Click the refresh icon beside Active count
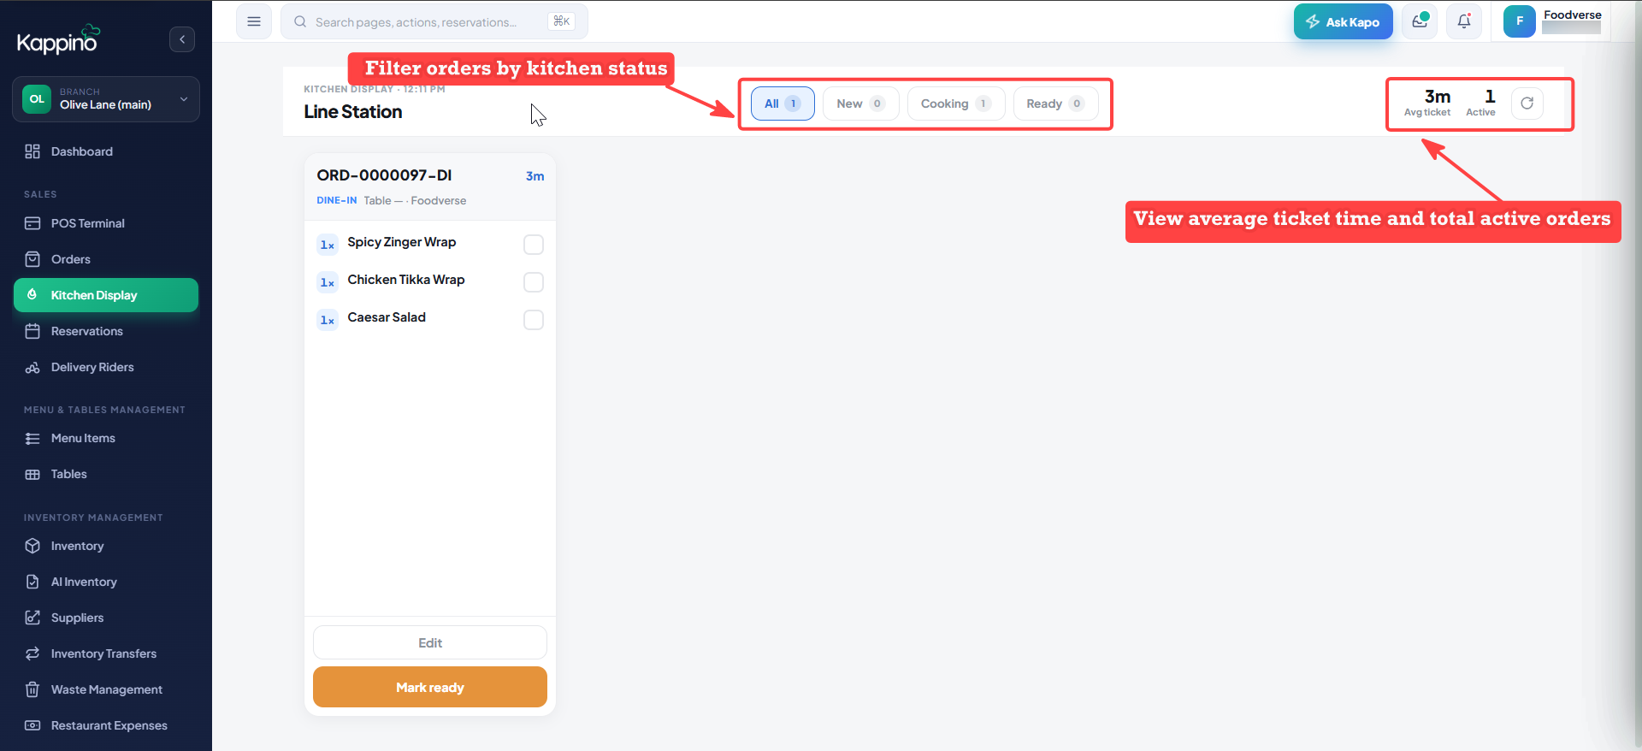The height and width of the screenshot is (751, 1642). 1527,103
